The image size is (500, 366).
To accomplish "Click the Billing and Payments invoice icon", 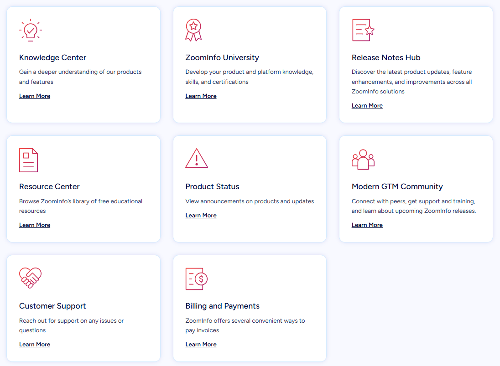I will coord(197,279).
